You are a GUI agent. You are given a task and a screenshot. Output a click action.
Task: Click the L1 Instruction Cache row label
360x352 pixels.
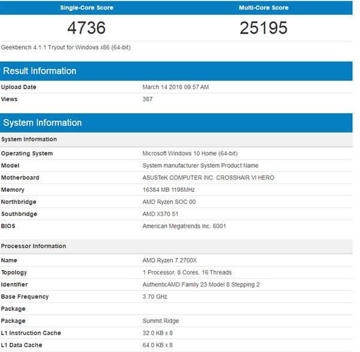coord(31,333)
